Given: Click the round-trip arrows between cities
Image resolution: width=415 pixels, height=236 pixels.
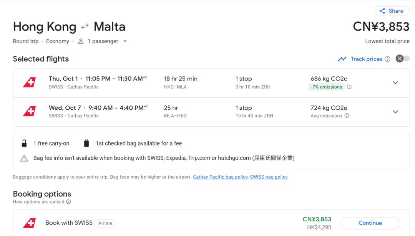Looking at the screenshot, I should point(85,27).
